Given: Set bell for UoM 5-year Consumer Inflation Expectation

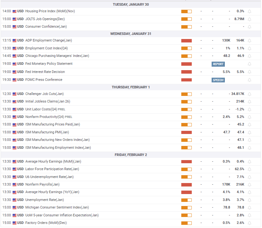Looking at the screenshot, I should 249,215.
